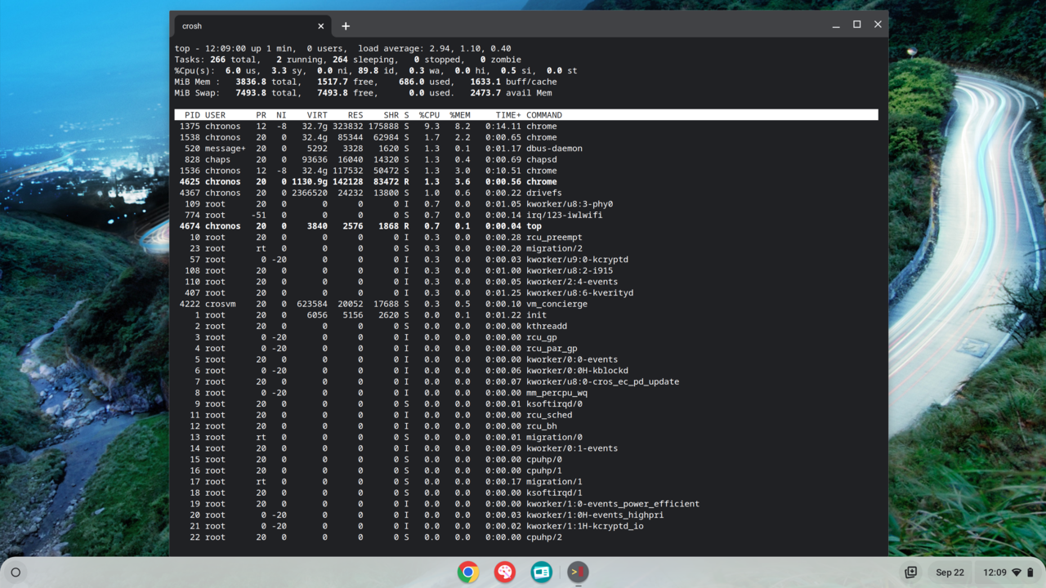Click the Tasks: 266 total summary line
This screenshot has height=588, width=1046.
pyautogui.click(x=348, y=60)
